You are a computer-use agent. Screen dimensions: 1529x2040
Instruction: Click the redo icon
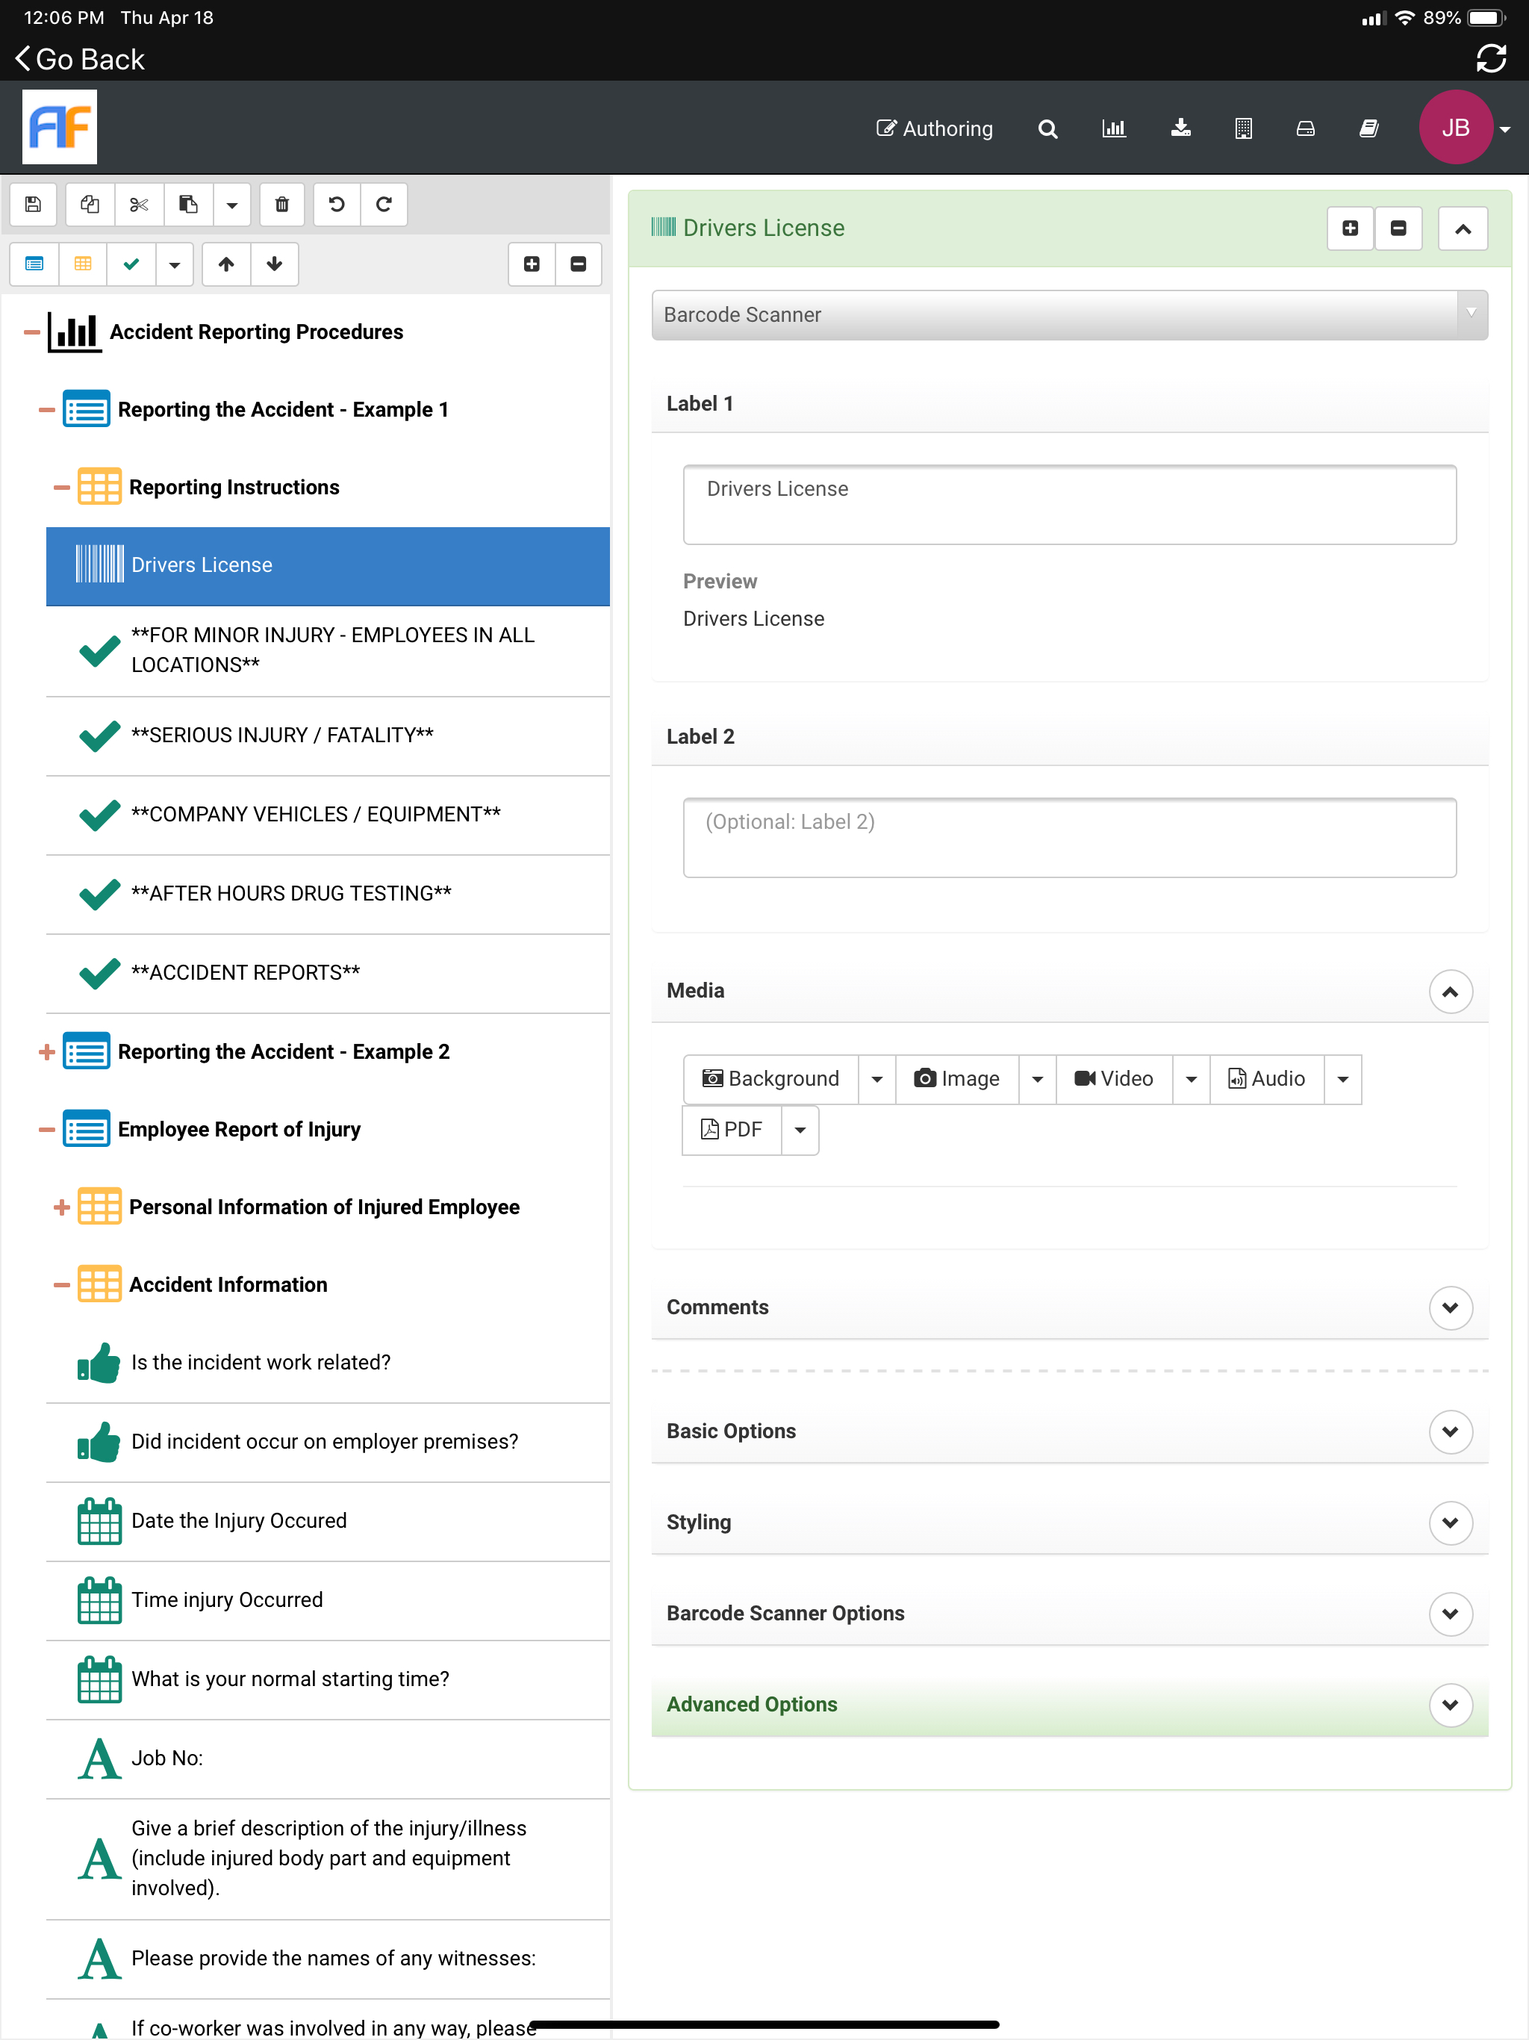[x=384, y=205]
